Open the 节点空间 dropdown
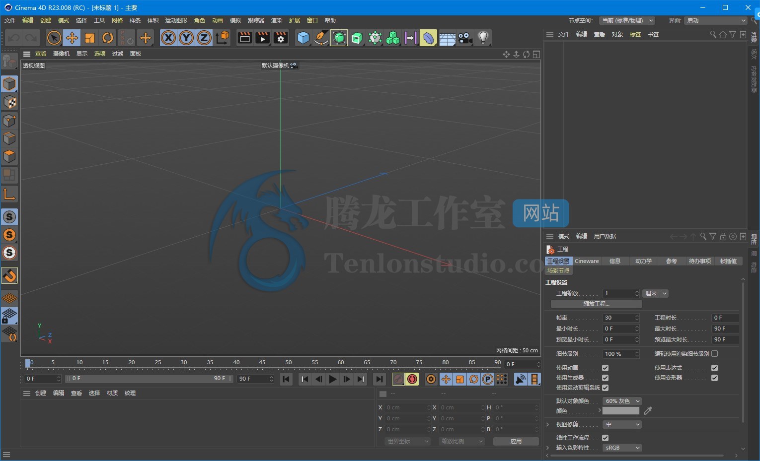 [x=627, y=20]
